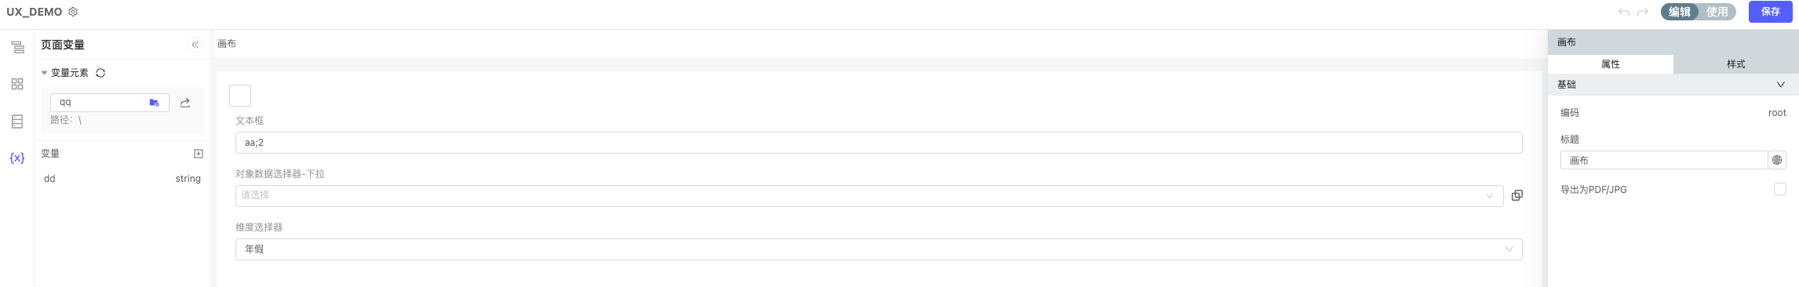The image size is (1799, 287).
Task: Enable 导出为PDF/JPG checkbox
Action: click(1780, 189)
